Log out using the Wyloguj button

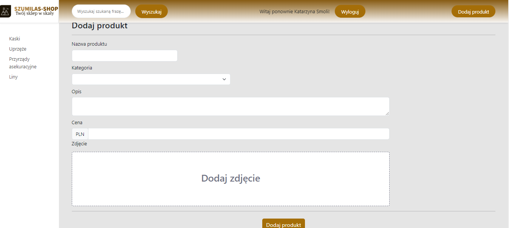pyautogui.click(x=350, y=12)
